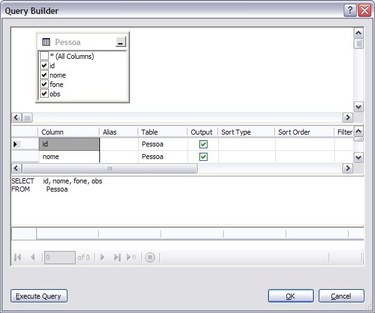Go to next record in navigator
375x313 pixels.
tap(102, 257)
